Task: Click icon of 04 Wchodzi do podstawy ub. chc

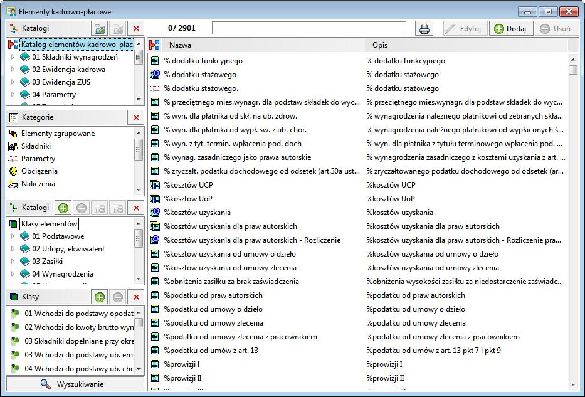Action: pos(15,369)
